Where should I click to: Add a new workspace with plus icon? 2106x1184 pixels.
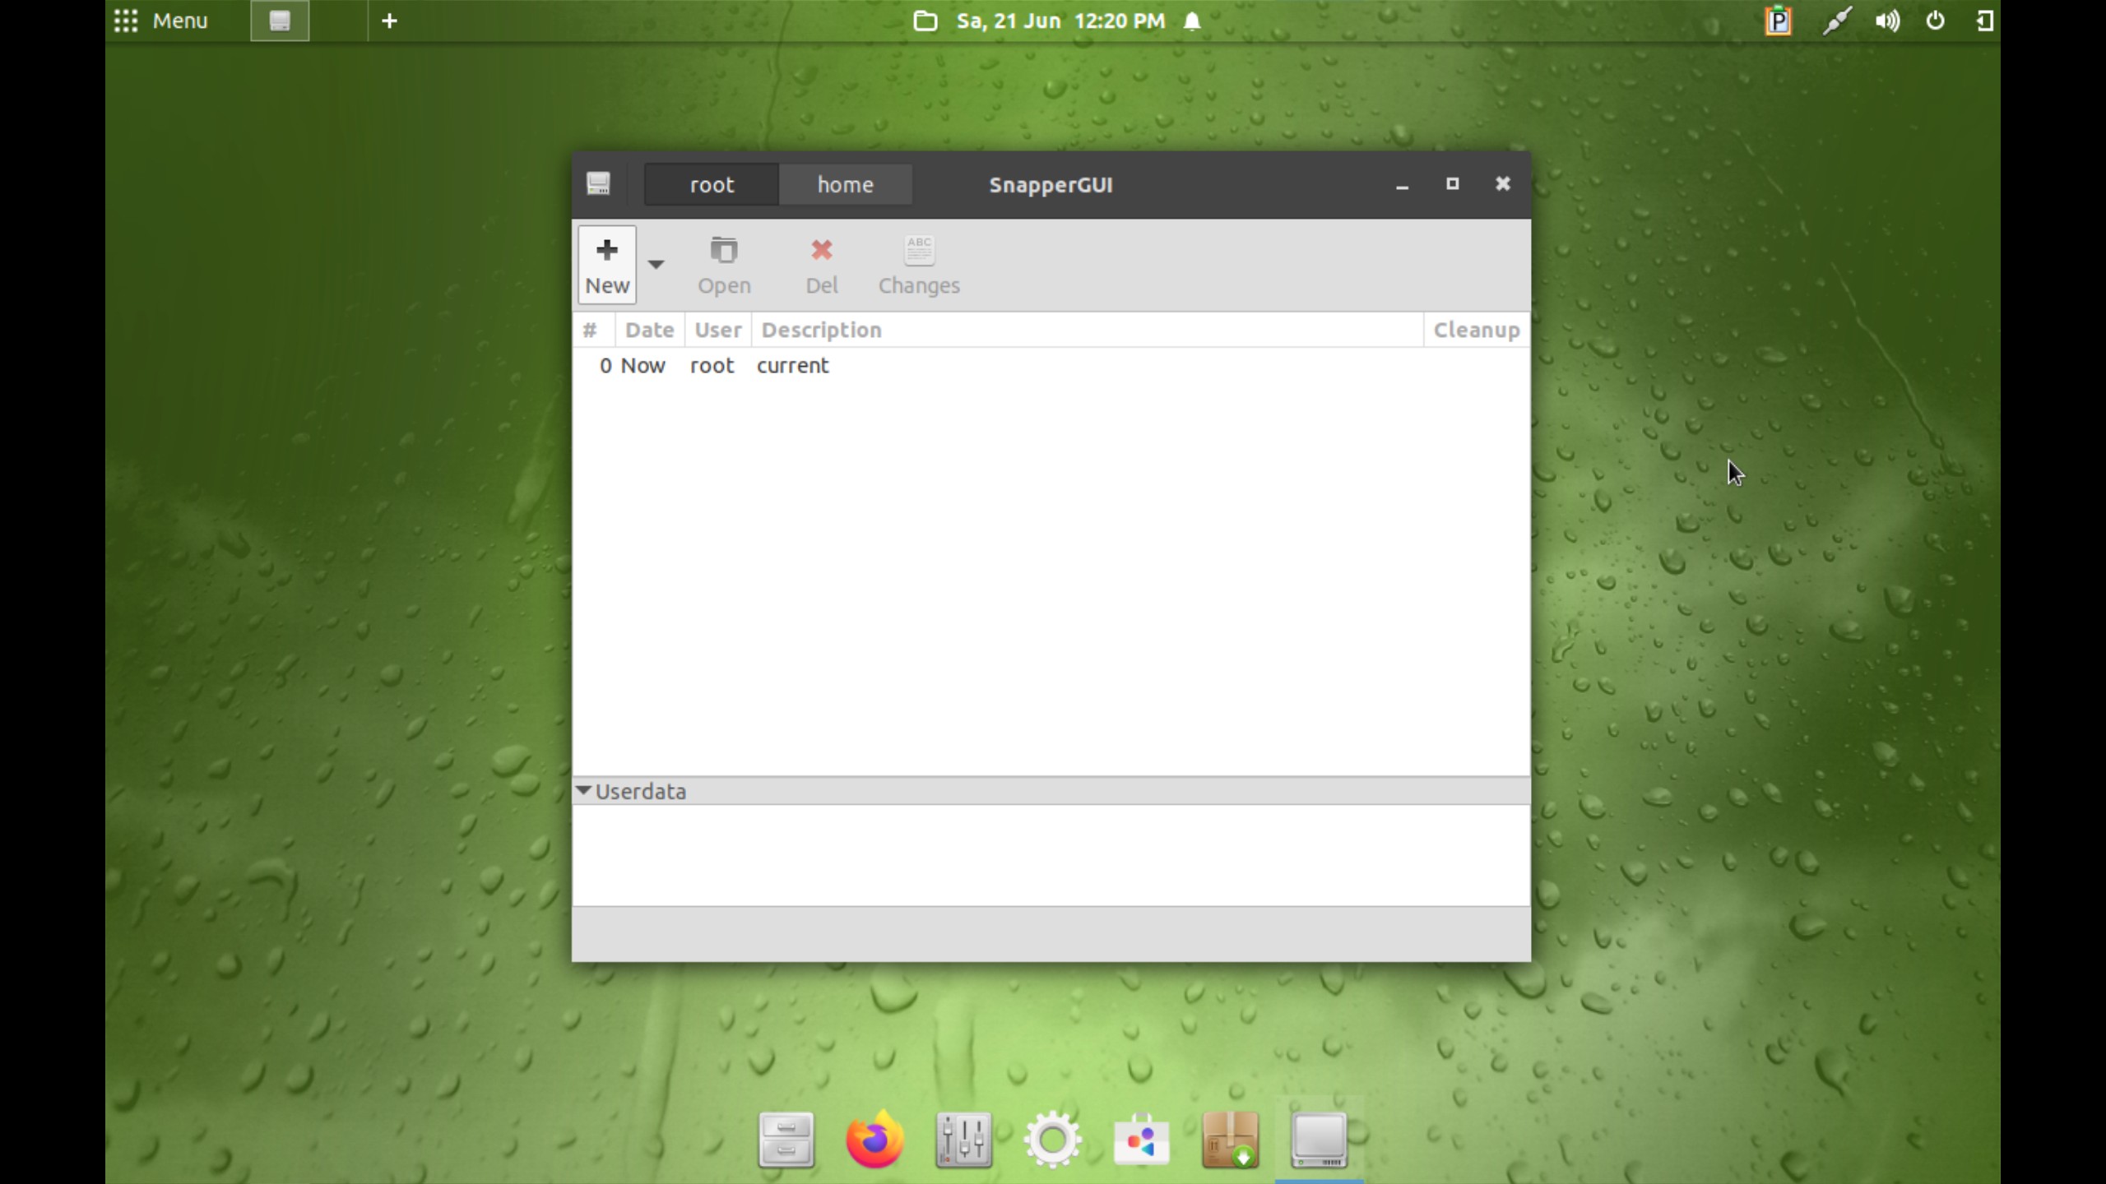pyautogui.click(x=390, y=21)
